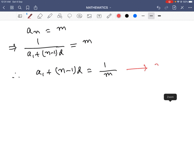Screen dimensions: 194x146
Task: Select the Highlighter tool
Action: (x=50, y=16)
